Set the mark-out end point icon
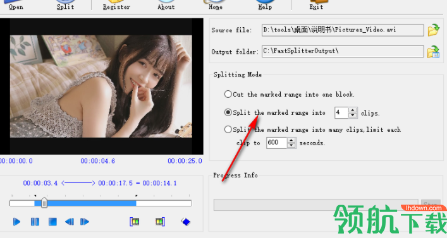 (160, 222)
